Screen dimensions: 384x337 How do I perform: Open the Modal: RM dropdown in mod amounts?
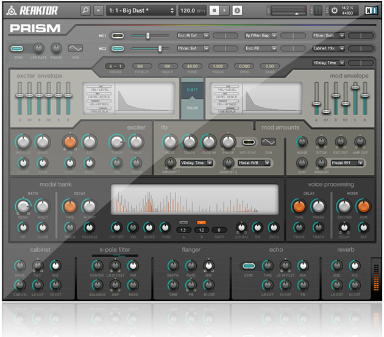point(347,163)
